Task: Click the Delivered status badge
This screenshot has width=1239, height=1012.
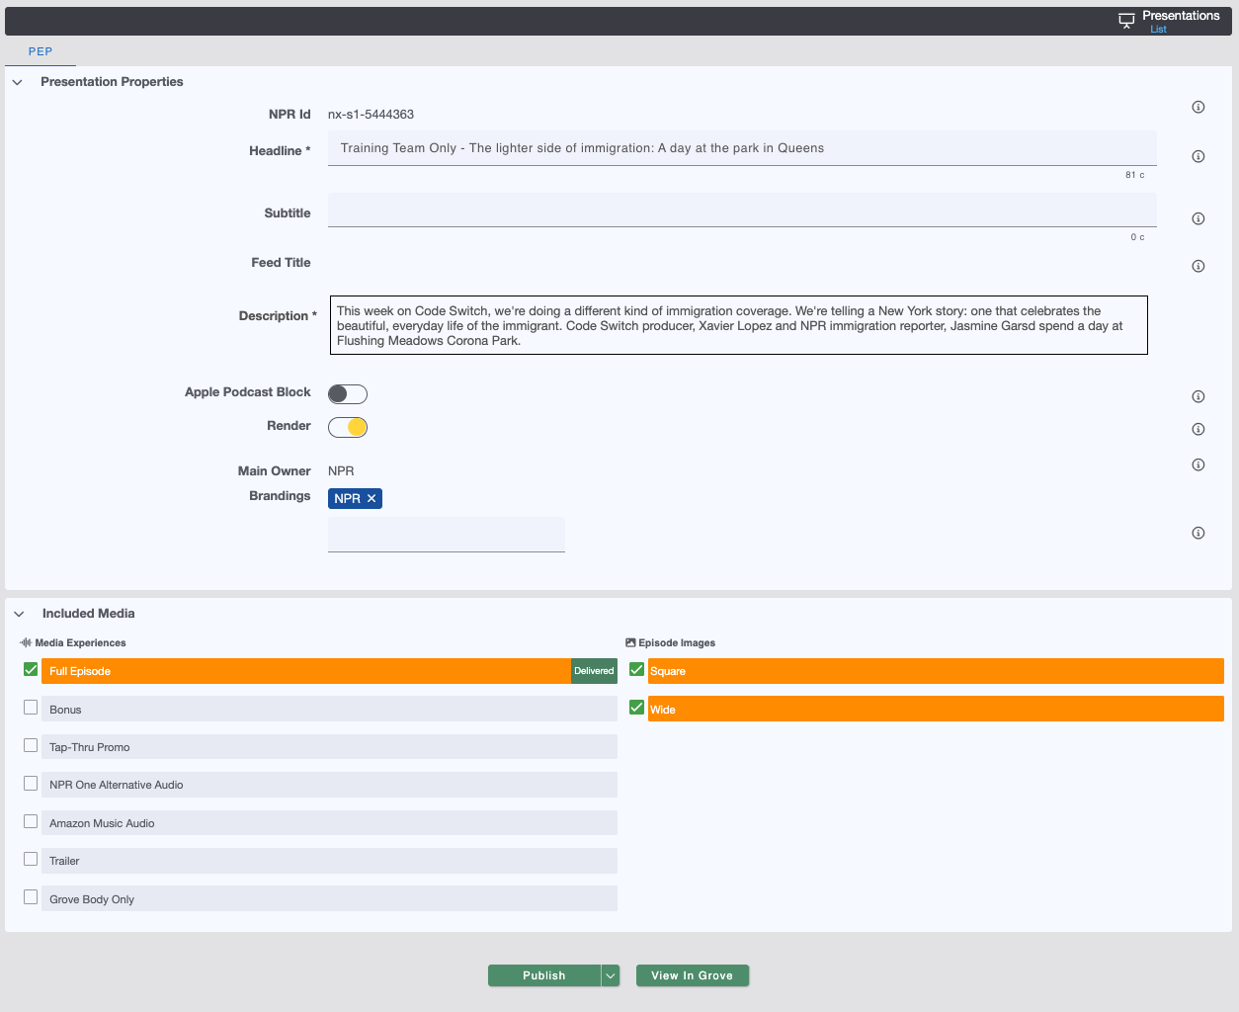Action: coord(594,671)
